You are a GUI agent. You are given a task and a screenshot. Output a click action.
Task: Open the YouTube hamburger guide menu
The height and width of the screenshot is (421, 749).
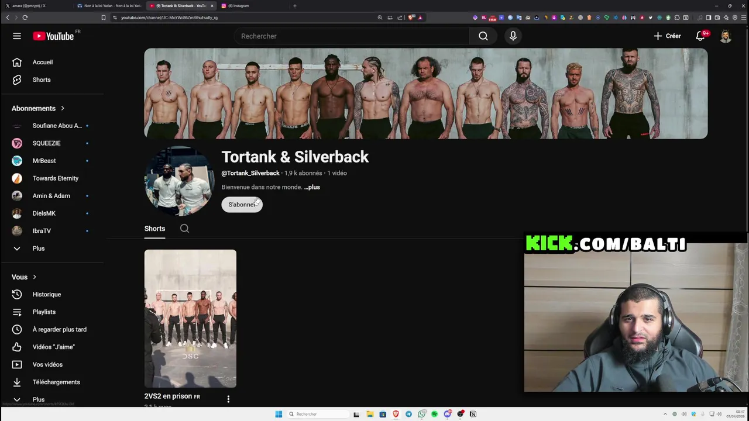tap(17, 36)
